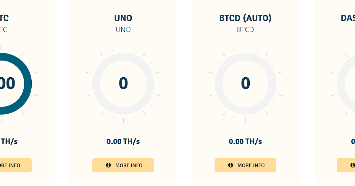
Task: Click UNO's 0.00 TH/s hashrate text
Action: pos(123,141)
